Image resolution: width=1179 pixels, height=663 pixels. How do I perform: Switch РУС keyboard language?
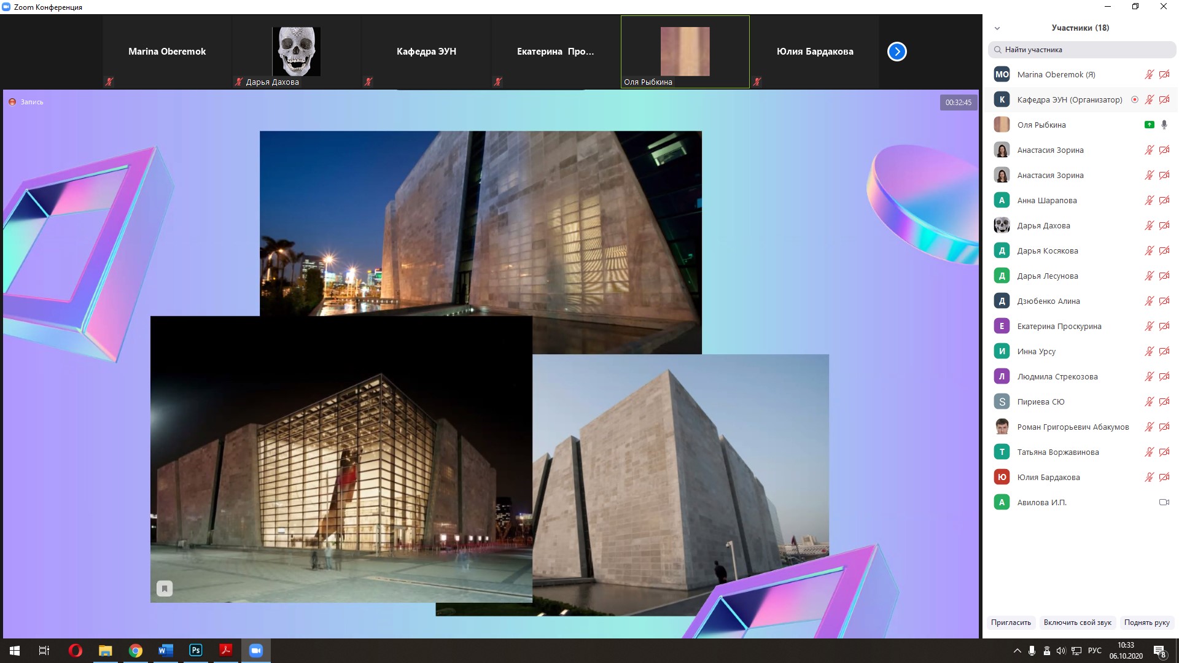1094,651
